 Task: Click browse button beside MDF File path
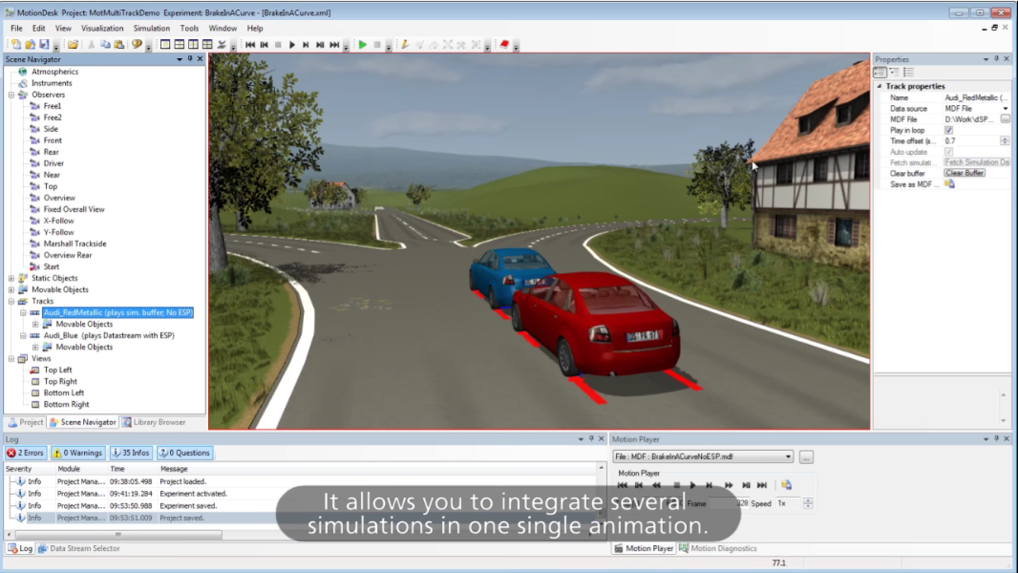[x=1005, y=119]
